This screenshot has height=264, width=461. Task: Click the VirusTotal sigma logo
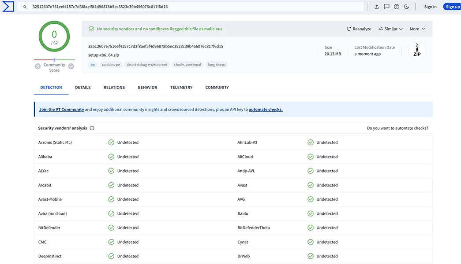pyautogui.click(x=8, y=7)
